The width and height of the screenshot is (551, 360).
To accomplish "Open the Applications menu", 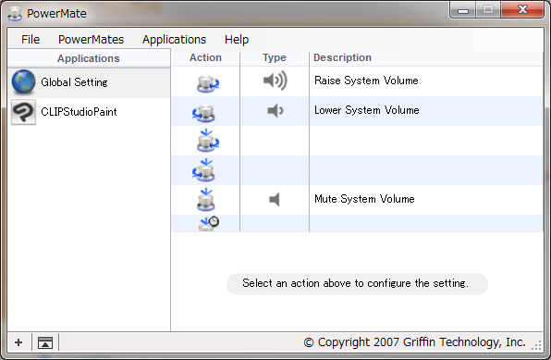I will [x=174, y=40].
